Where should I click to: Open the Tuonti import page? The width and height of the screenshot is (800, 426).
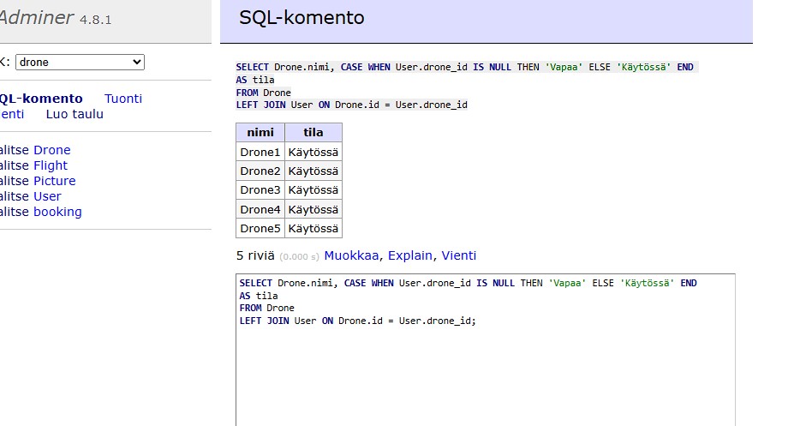[123, 99]
